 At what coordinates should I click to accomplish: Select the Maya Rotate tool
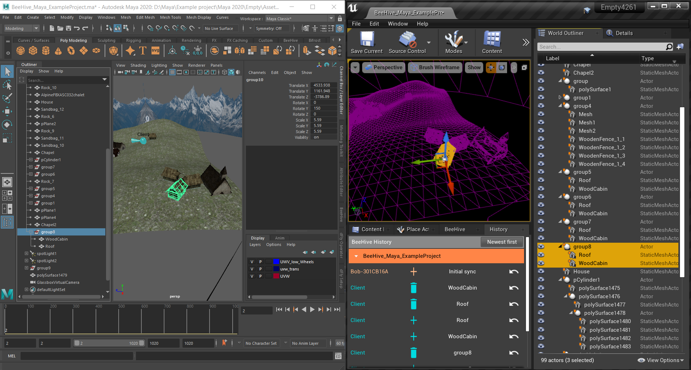point(7,125)
